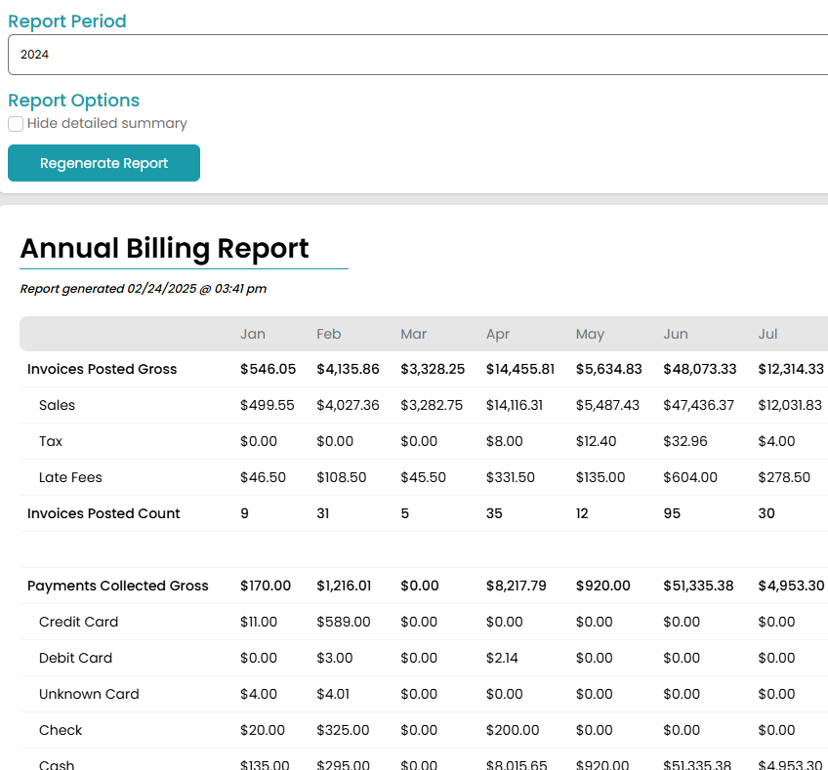The width and height of the screenshot is (828, 770).
Task: Click the Hide detailed summary label text
Action: pos(107,124)
